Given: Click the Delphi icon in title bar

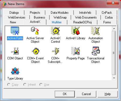Looking at the screenshot, I should pyautogui.click(x=5, y=4).
